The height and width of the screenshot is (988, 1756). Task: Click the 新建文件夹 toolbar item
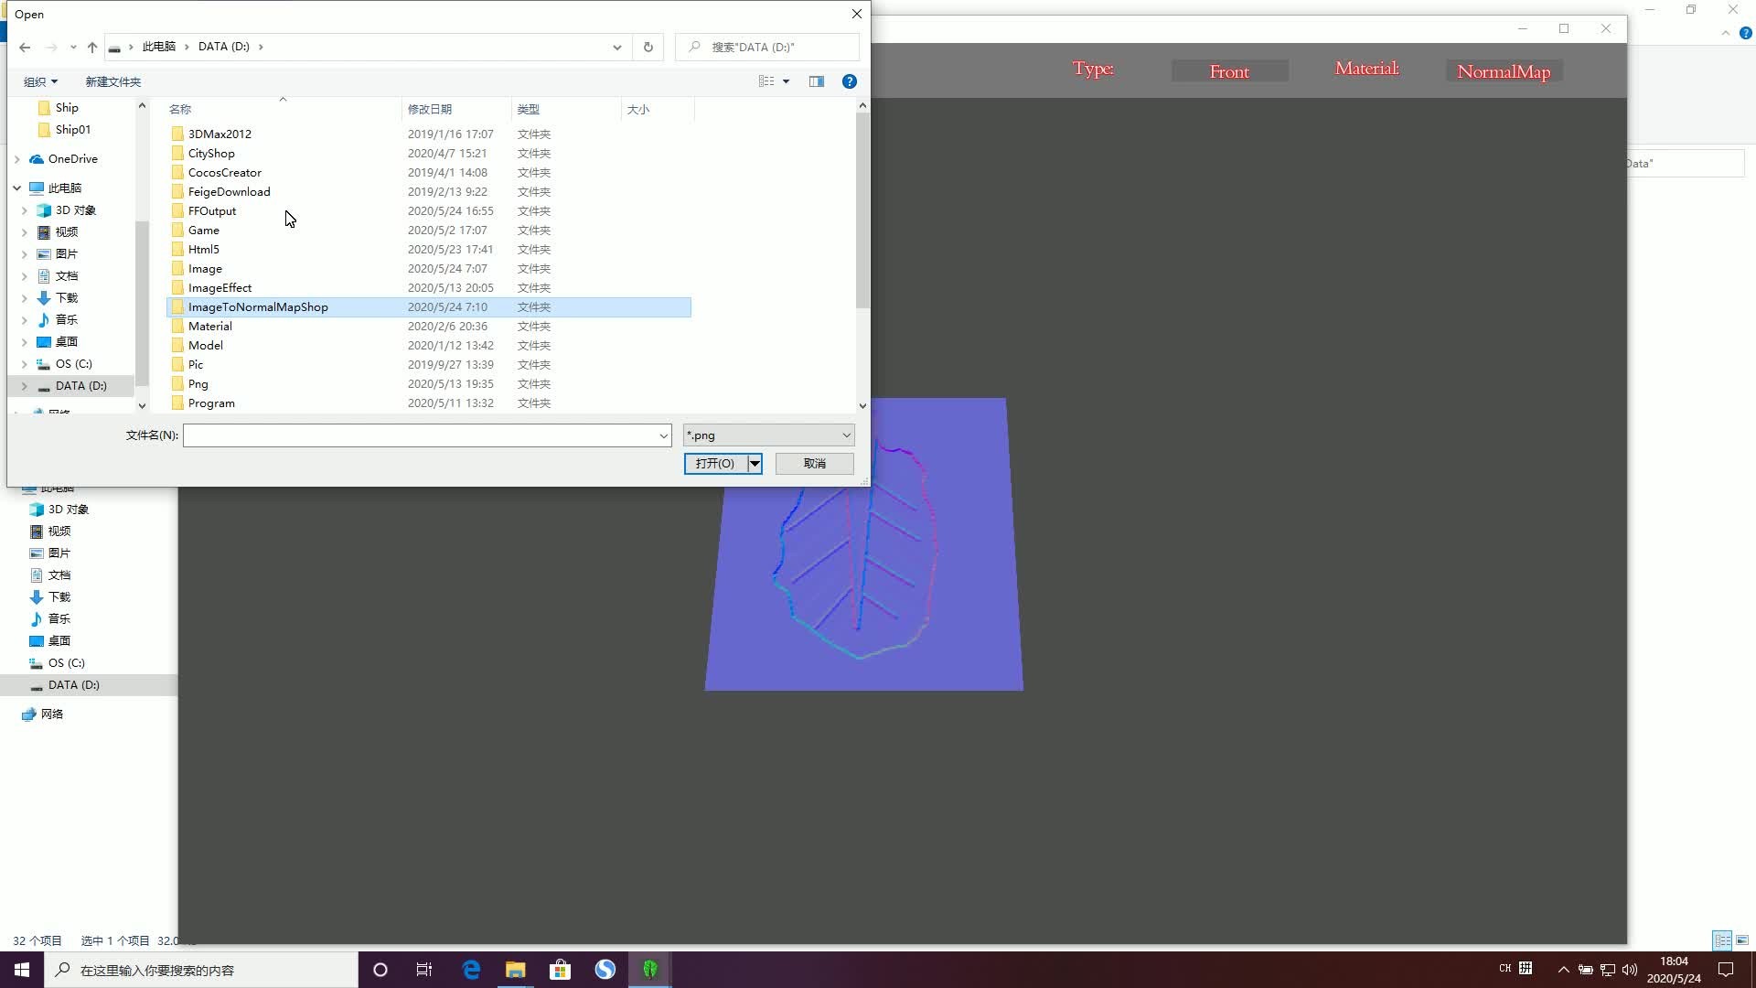(x=112, y=81)
